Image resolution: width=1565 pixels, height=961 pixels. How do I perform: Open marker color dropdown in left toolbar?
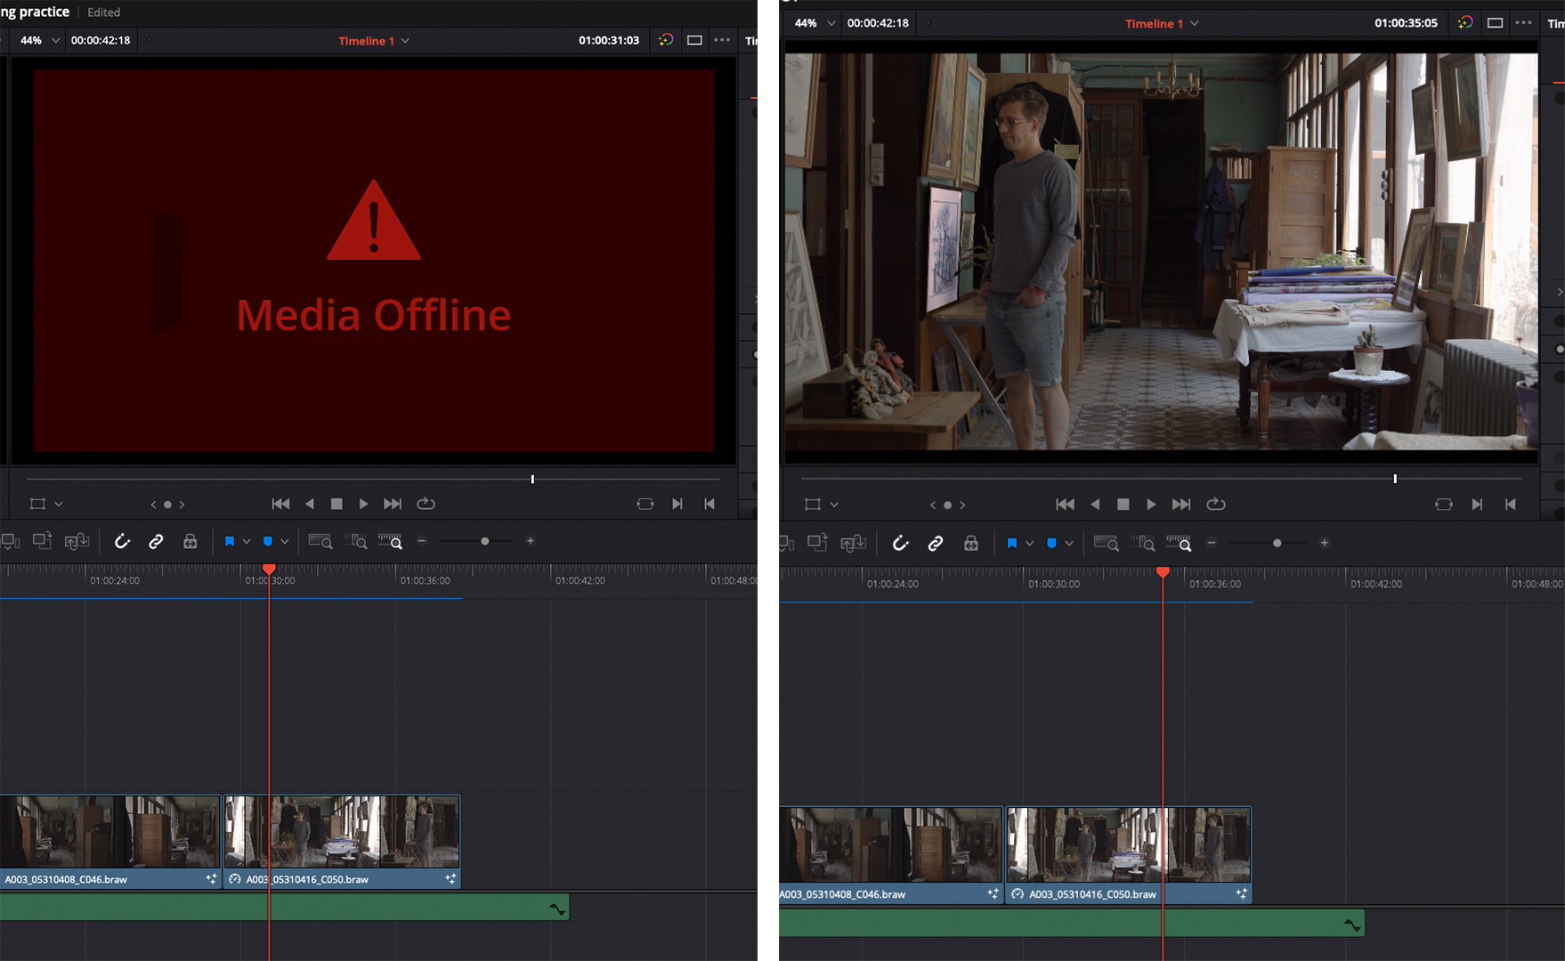click(285, 541)
